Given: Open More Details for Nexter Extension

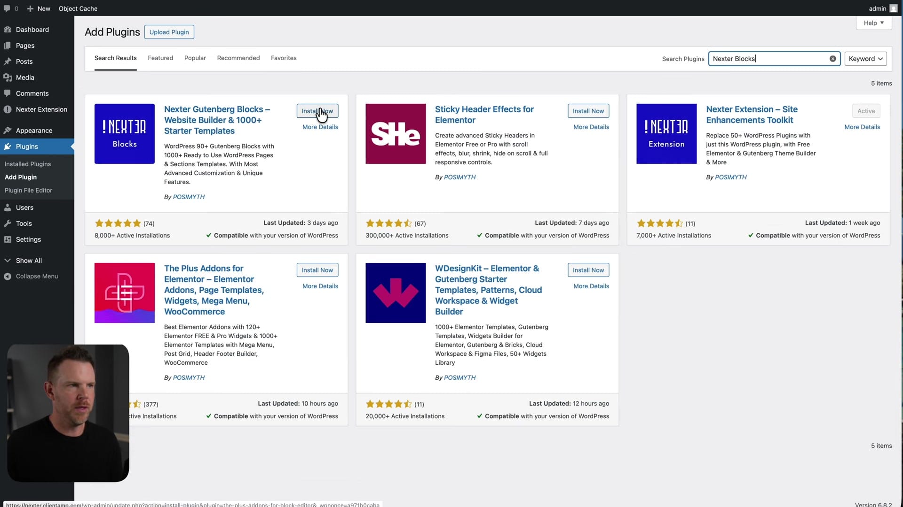Looking at the screenshot, I should 862,127.
